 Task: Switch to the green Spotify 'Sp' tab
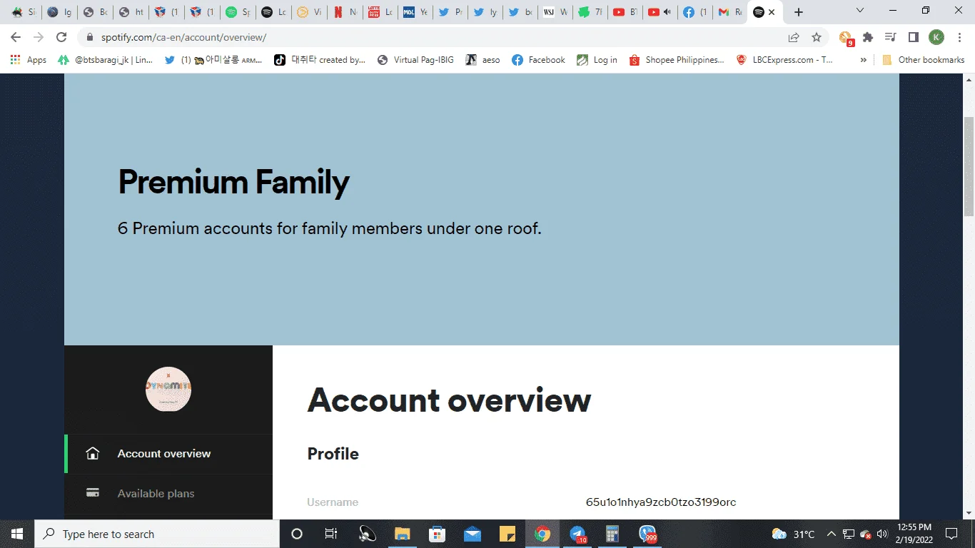[x=238, y=12]
